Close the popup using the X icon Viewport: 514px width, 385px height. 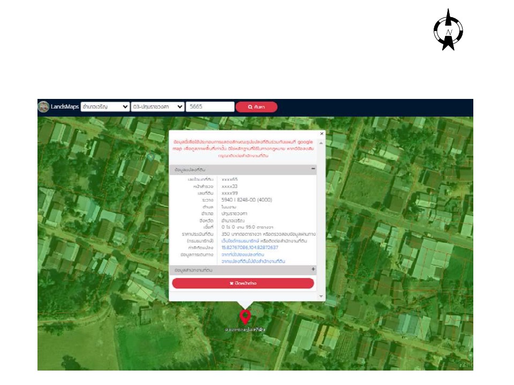pyautogui.click(x=322, y=134)
